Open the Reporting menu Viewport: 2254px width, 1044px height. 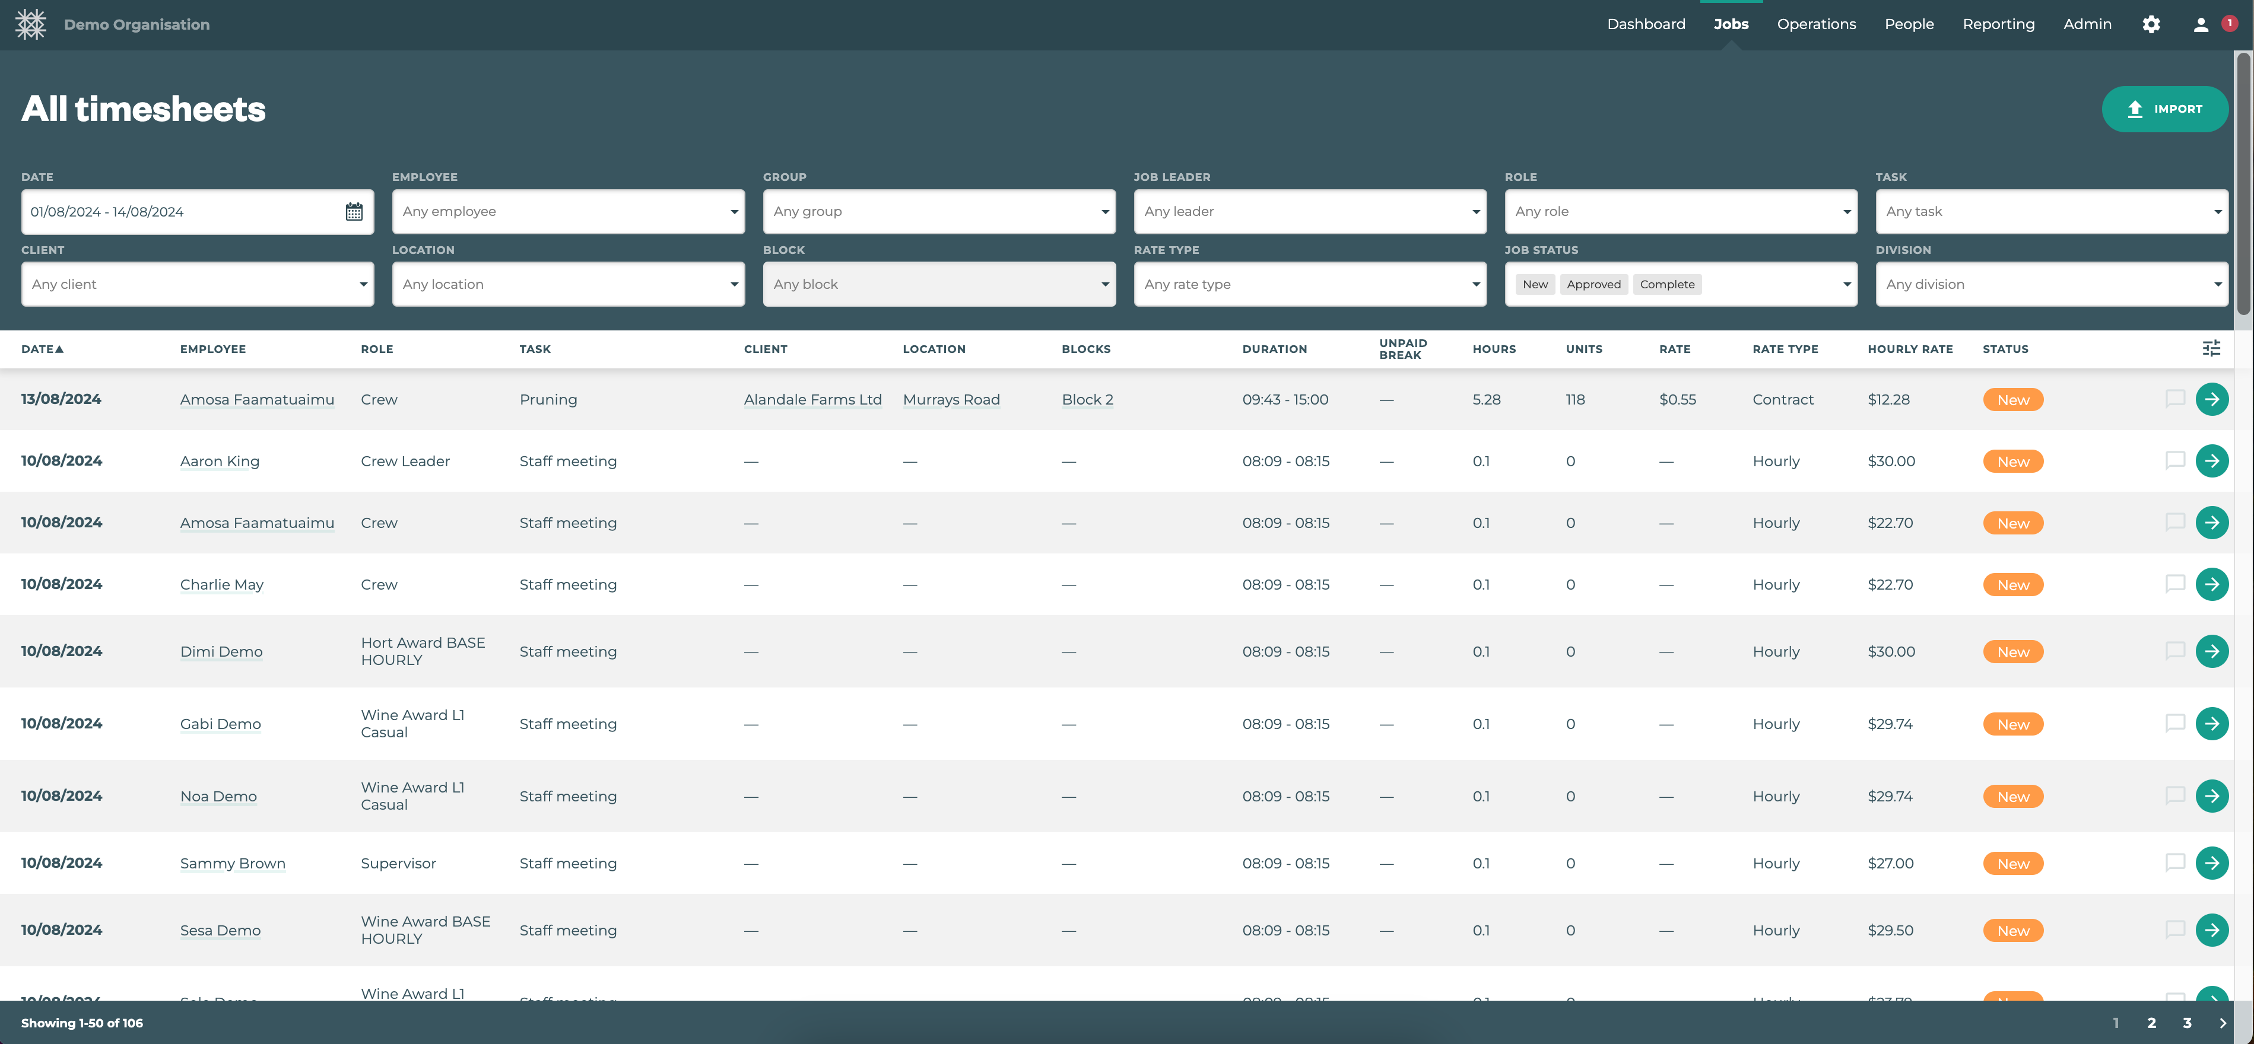(1998, 24)
